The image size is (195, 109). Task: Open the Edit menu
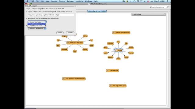tap(42, 1)
